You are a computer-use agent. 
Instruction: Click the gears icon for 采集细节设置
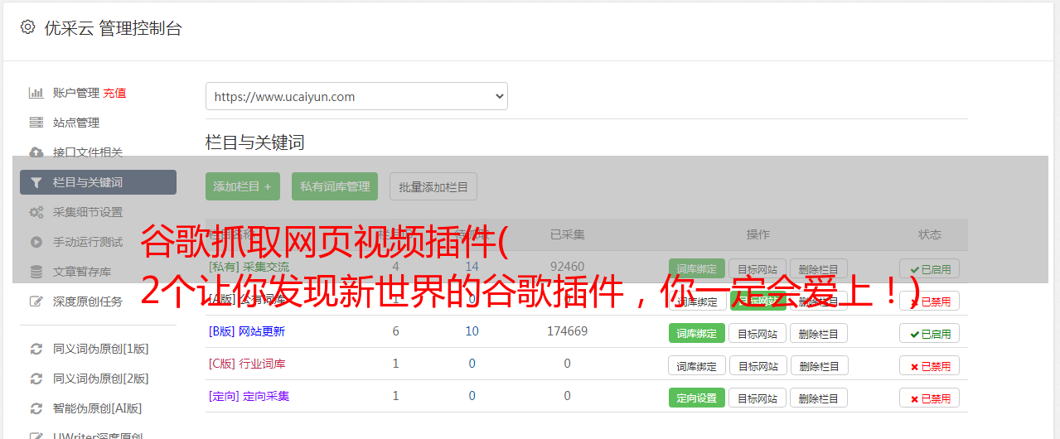36,212
